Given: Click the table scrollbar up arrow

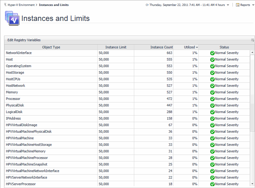Looking at the screenshot, I should [252, 53].
